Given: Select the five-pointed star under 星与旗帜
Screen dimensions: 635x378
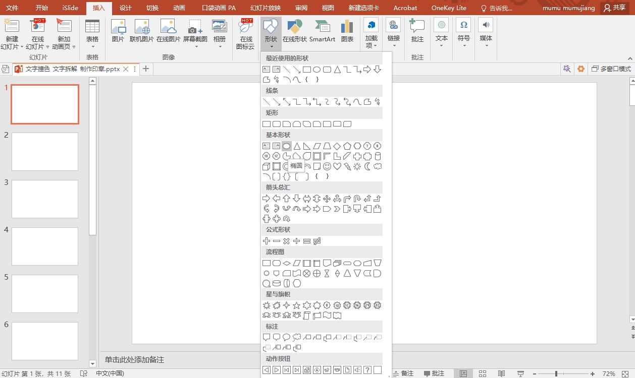Looking at the screenshot, I should (x=298, y=305).
